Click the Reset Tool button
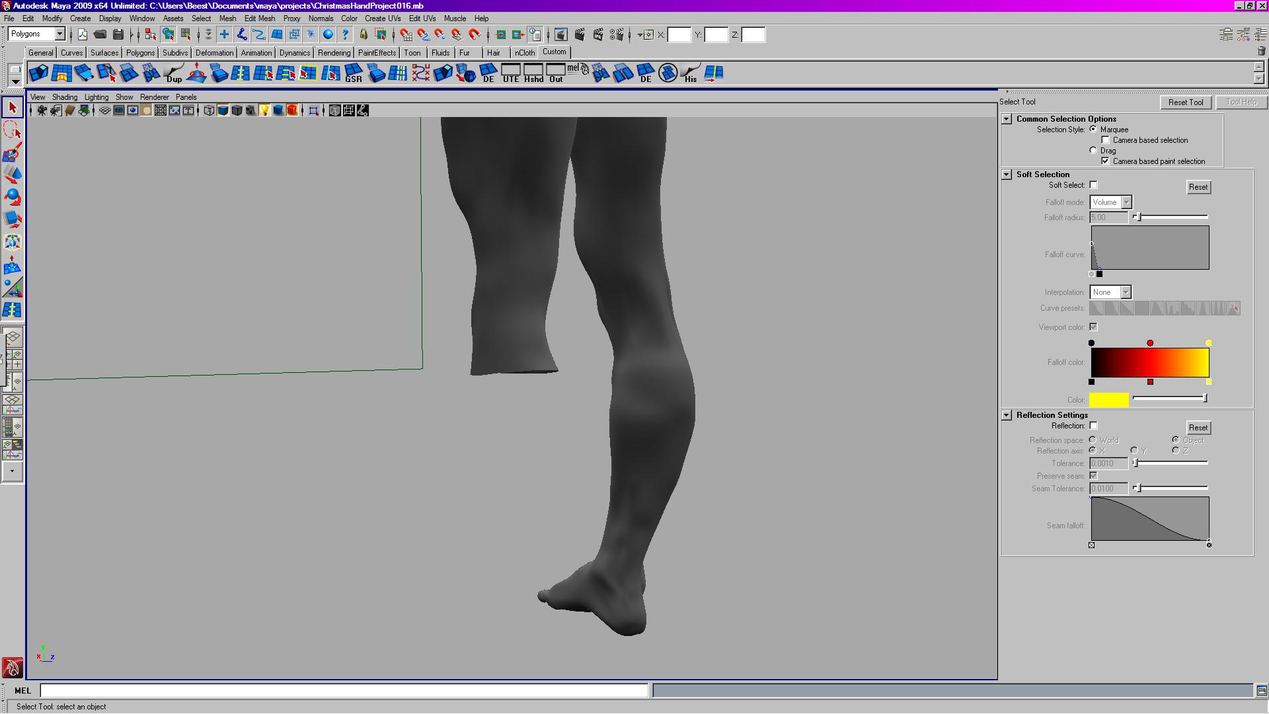This screenshot has height=714, width=1269. (x=1186, y=102)
